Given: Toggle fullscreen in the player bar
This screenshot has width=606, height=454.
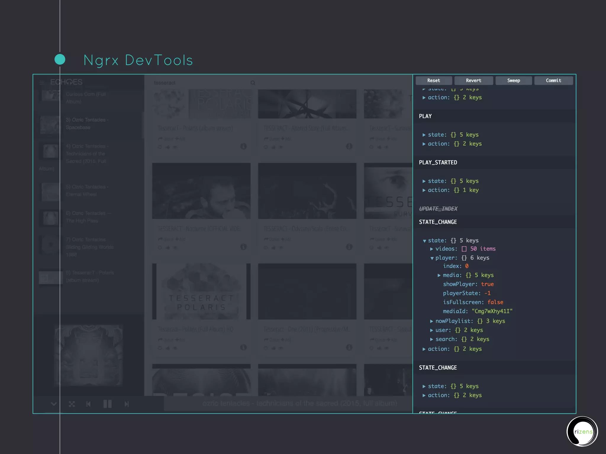Looking at the screenshot, I should (x=72, y=404).
